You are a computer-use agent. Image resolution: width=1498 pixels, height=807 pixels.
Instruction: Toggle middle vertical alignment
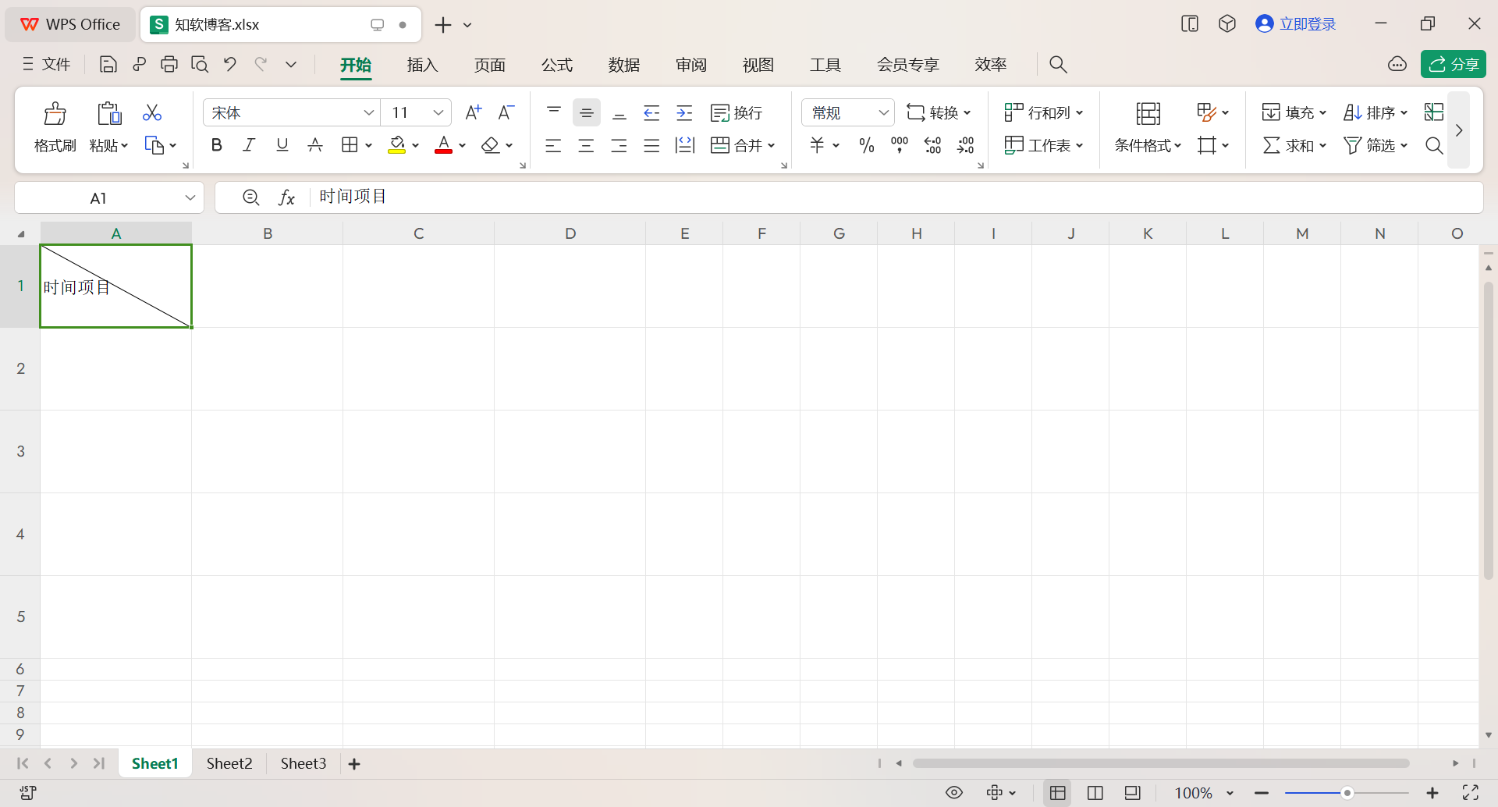pos(587,113)
